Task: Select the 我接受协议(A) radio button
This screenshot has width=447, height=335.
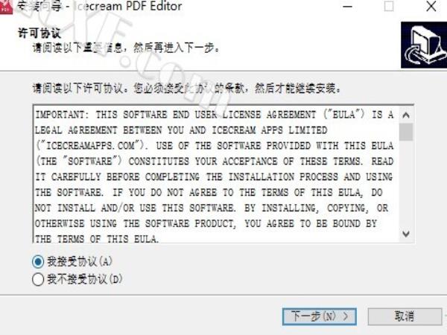Action: (38, 261)
